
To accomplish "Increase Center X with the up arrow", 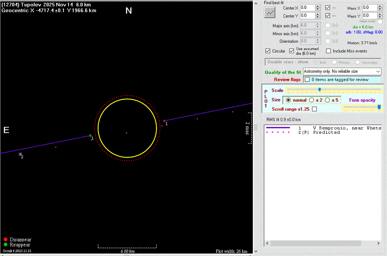I will pos(318,6).
